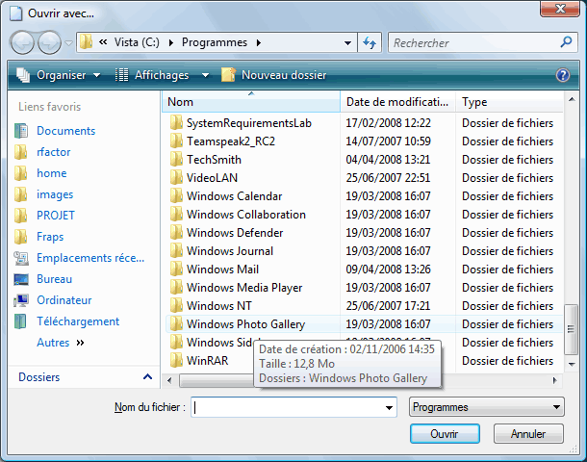The width and height of the screenshot is (587, 462).
Task: Click Nouveau dossier in the toolbar
Action: [274, 75]
